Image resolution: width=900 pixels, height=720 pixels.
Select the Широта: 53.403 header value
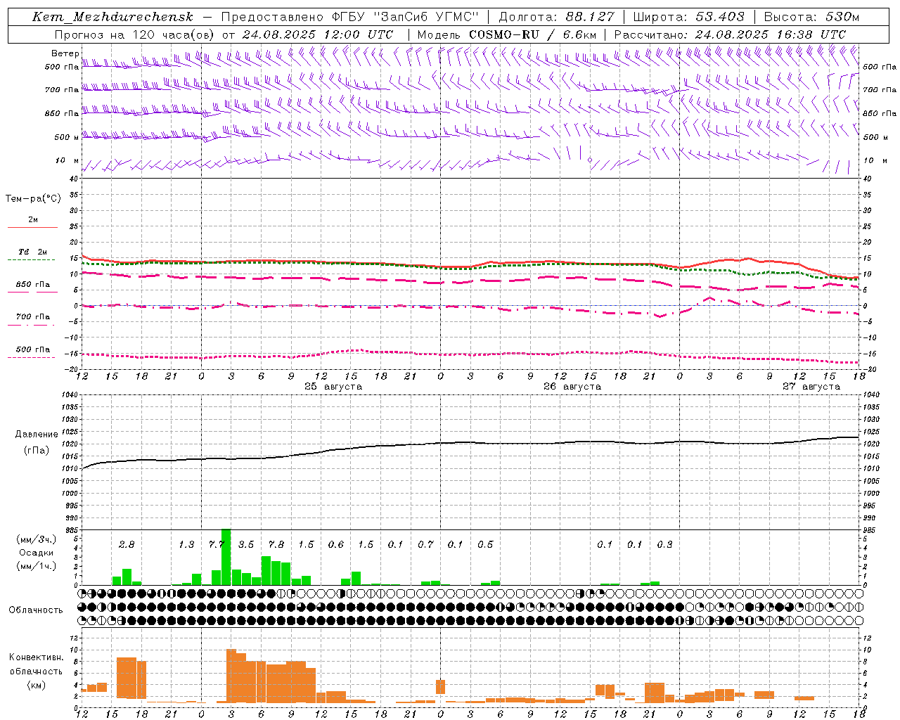point(688,17)
